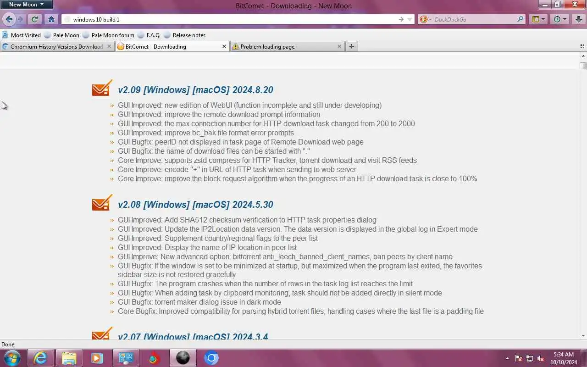The height and width of the screenshot is (367, 587).
Task: Go back with the Back arrow button
Action: (x=9, y=19)
